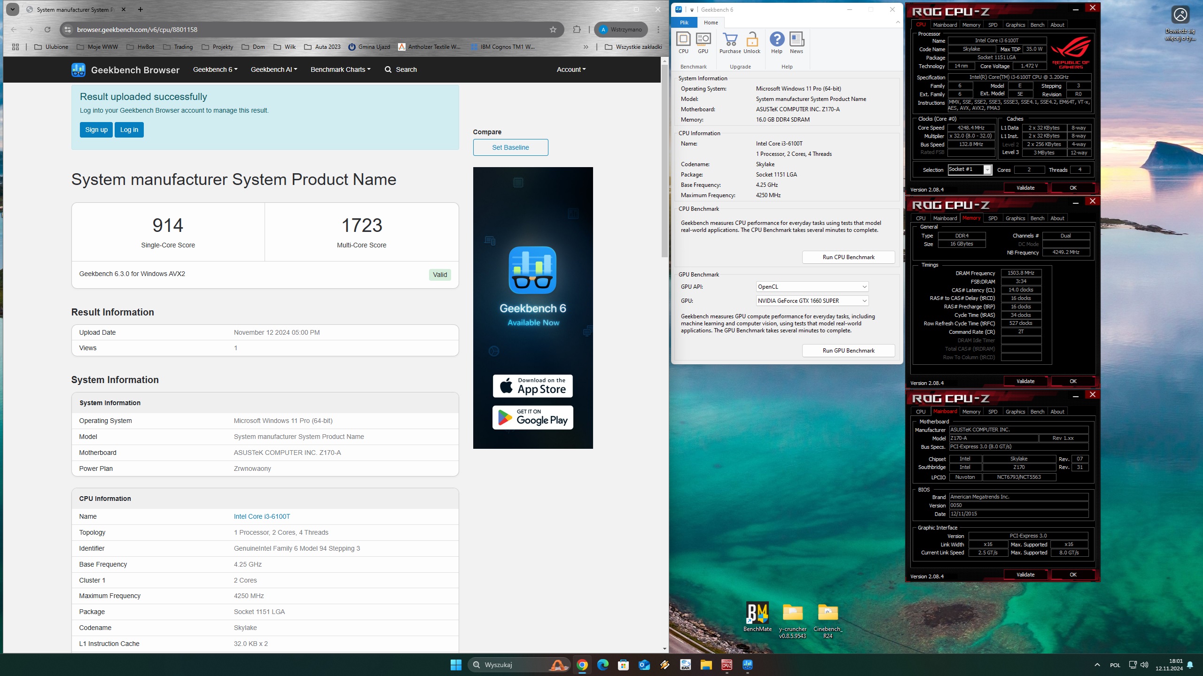Click the Sign up button
This screenshot has width=1203, height=676.
pos(96,130)
